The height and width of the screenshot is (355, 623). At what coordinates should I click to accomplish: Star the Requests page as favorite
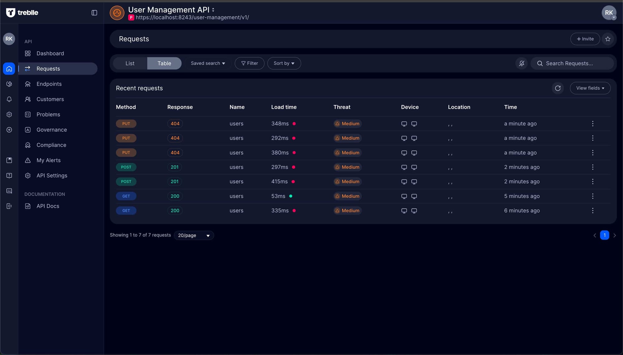(608, 39)
